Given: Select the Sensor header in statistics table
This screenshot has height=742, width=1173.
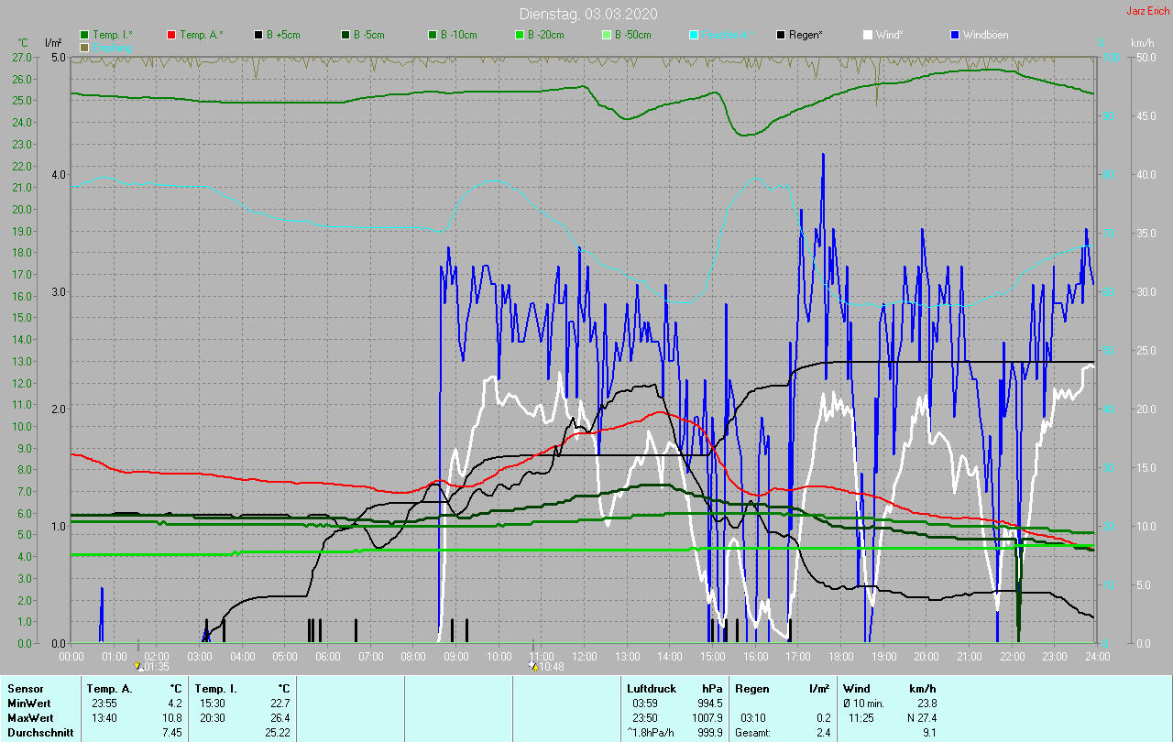Looking at the screenshot, I should 25,688.
